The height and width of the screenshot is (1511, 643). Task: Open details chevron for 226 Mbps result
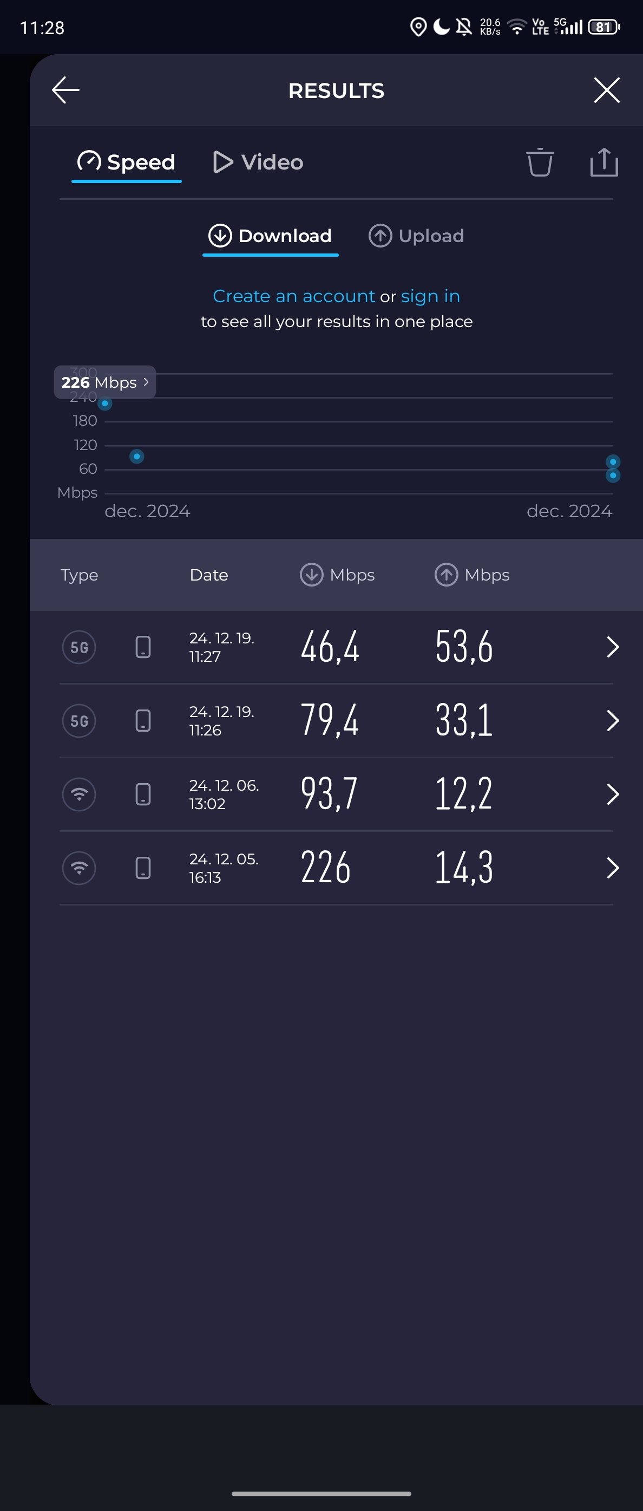click(x=613, y=868)
